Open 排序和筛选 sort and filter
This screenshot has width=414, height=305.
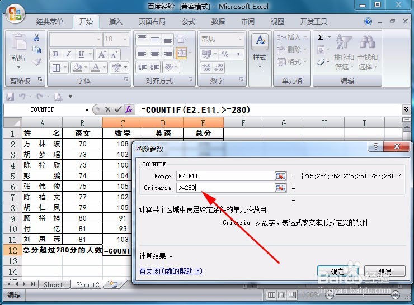344,52
